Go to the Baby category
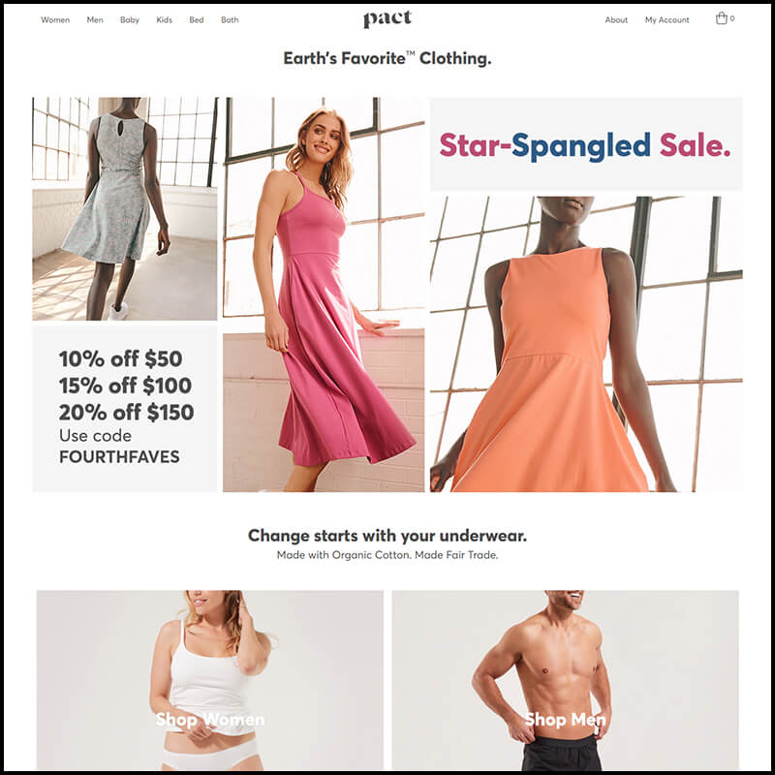Viewport: 775px width, 775px height. [130, 19]
